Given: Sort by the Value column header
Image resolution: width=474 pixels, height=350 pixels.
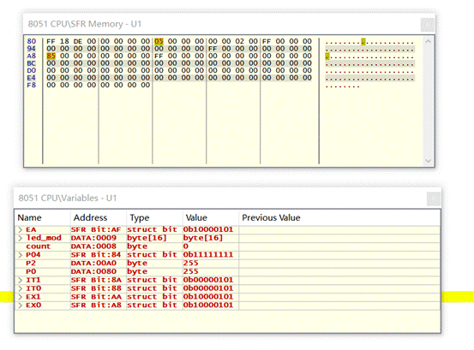Looking at the screenshot, I should (x=210, y=217).
